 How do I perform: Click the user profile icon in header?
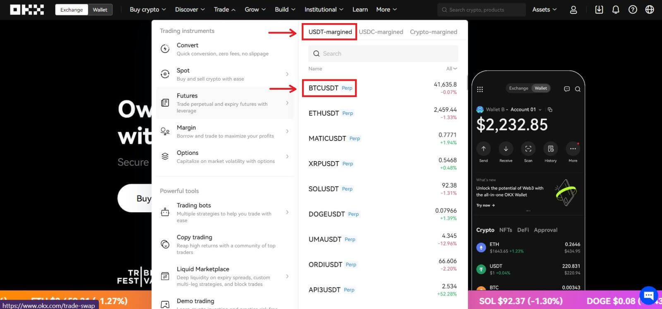pos(573,10)
